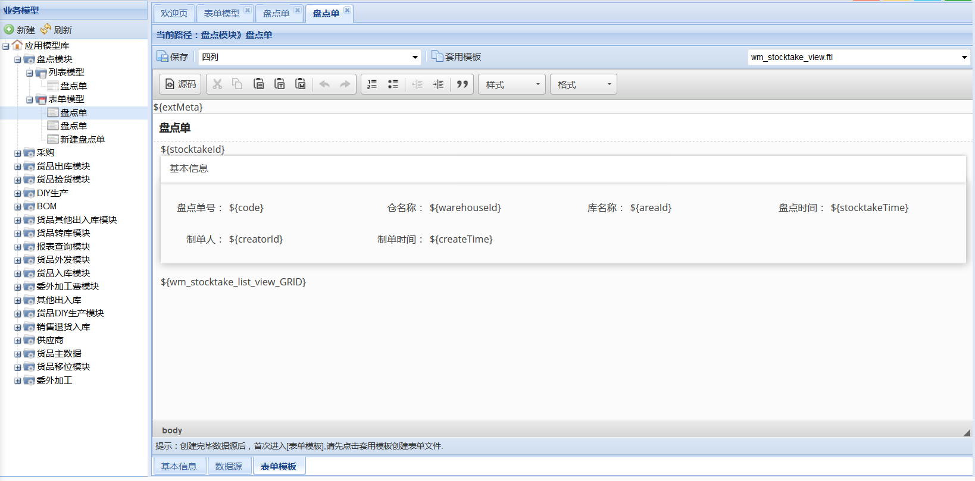The width and height of the screenshot is (975, 481).
Task: Close the 表单模型 tab
Action: (x=248, y=10)
